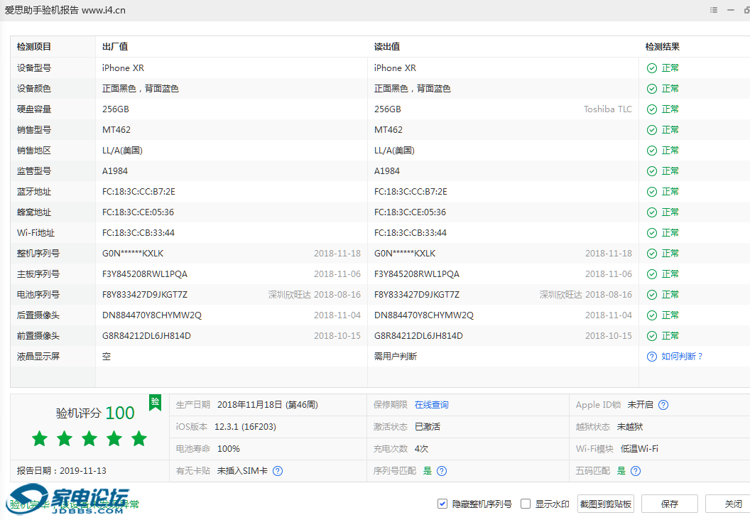The width and height of the screenshot is (750, 520).
Task: Select iOS version 12.3.1 (16F203)
Action: [245, 427]
